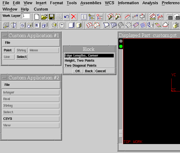Click the Information 'i' toolbar icon
The width and height of the screenshot is (180, 153).
[84, 17]
